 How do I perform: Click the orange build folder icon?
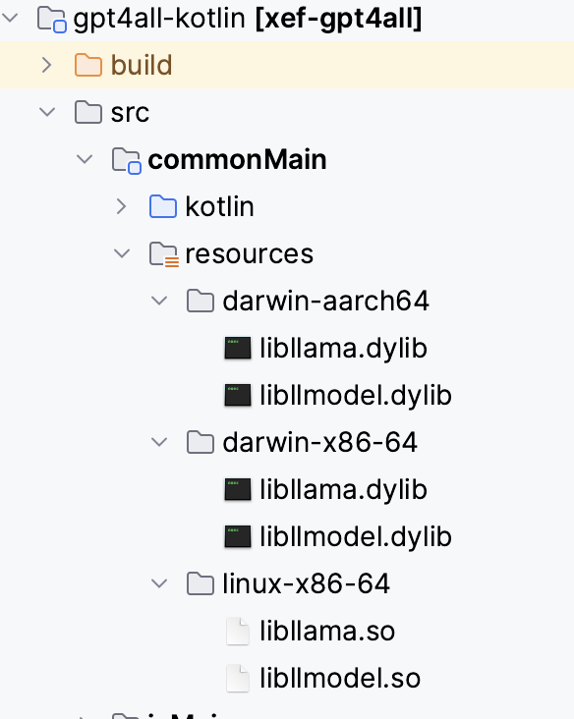point(88,65)
